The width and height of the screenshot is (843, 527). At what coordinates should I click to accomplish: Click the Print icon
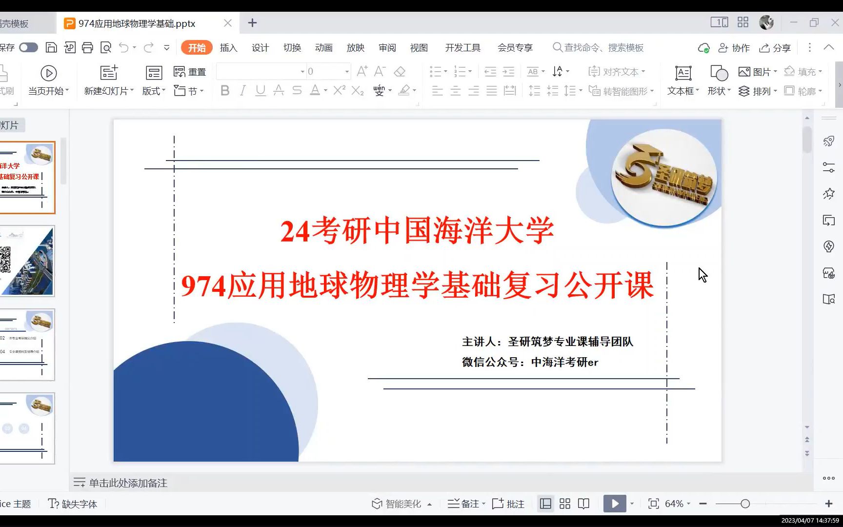(87, 47)
